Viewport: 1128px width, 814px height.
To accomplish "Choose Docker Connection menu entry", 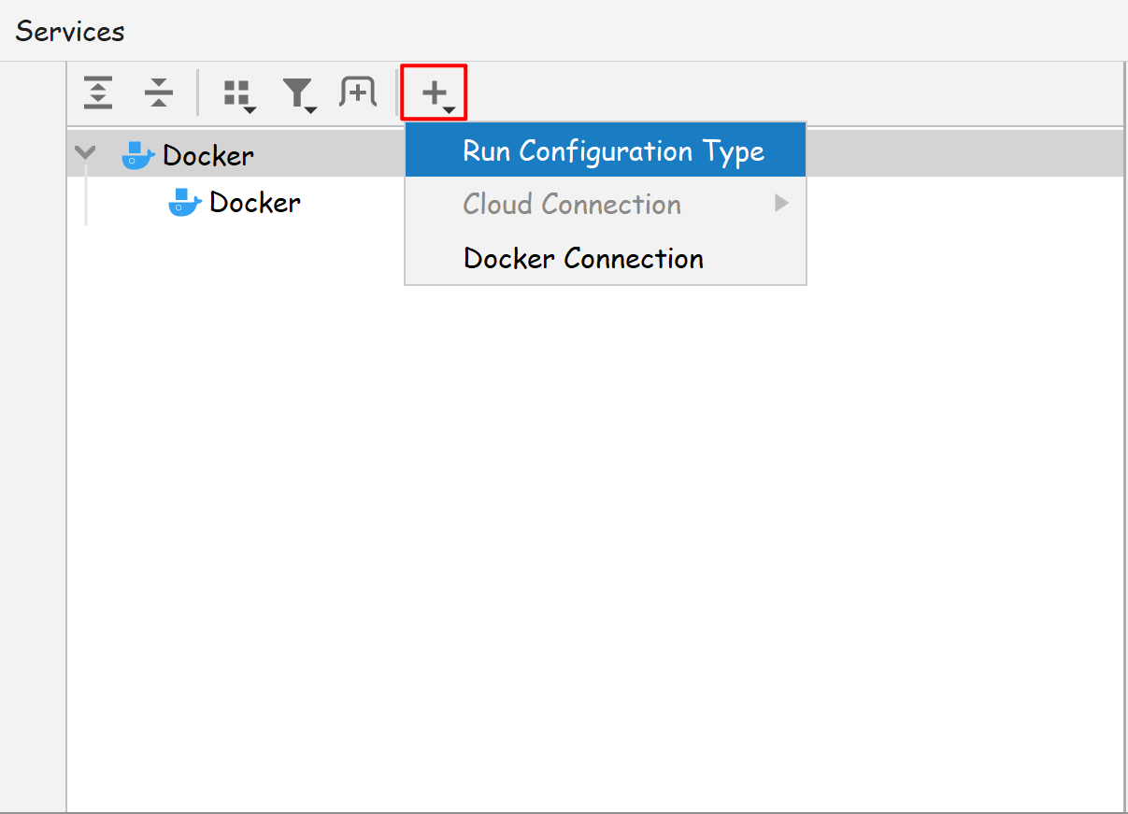I will click(606, 258).
